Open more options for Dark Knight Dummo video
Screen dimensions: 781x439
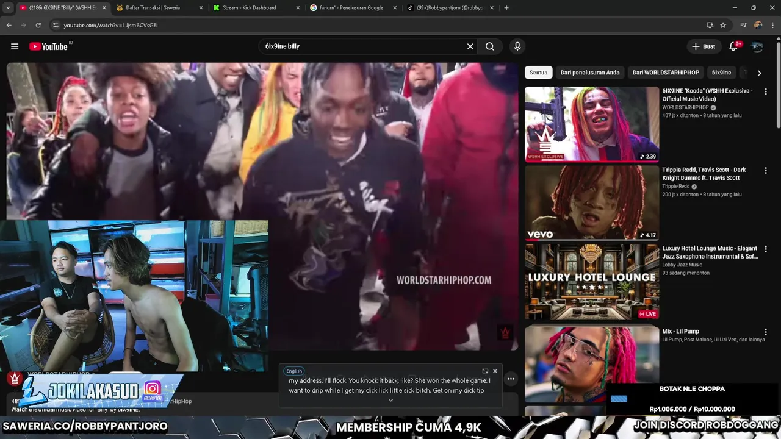tap(766, 170)
